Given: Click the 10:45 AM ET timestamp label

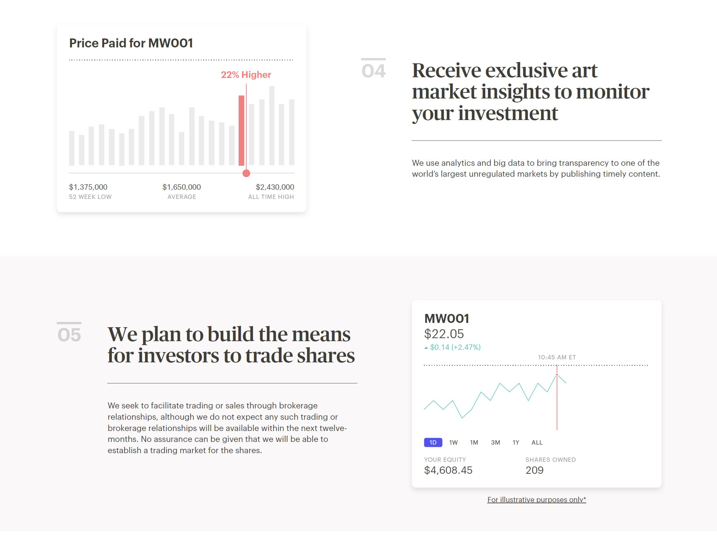Looking at the screenshot, I should click(557, 357).
